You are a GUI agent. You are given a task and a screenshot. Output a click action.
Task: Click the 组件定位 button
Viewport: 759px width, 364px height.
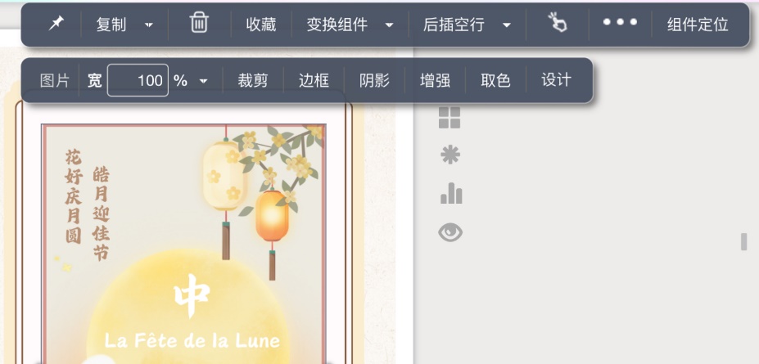[x=698, y=25]
